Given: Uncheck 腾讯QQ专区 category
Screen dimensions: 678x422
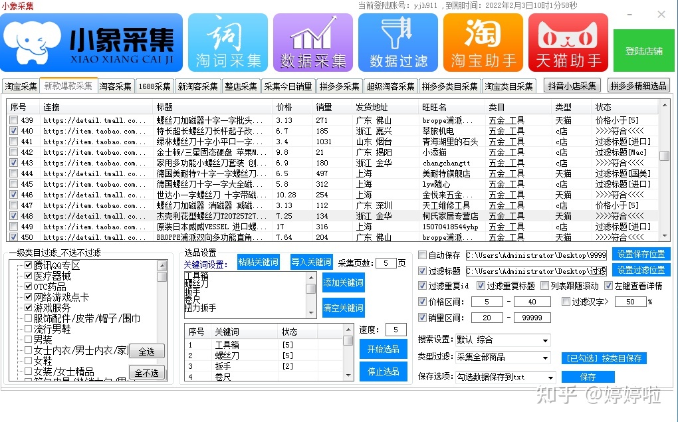Looking at the screenshot, I should 29,265.
